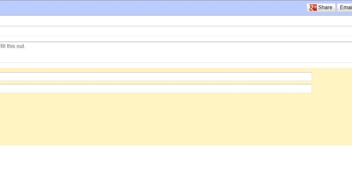Focus first text input in yellow section
Viewport: 352px width, 178px height.
pos(156,76)
